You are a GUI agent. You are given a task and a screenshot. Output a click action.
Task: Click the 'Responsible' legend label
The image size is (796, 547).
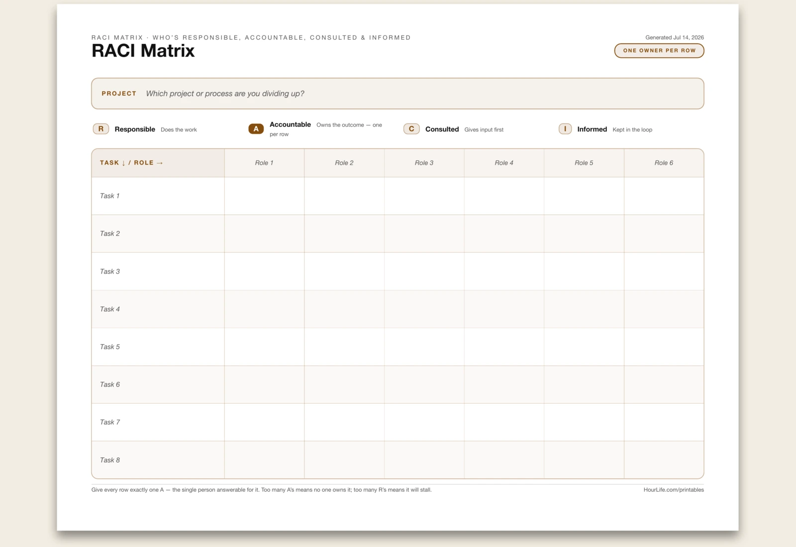pos(135,129)
